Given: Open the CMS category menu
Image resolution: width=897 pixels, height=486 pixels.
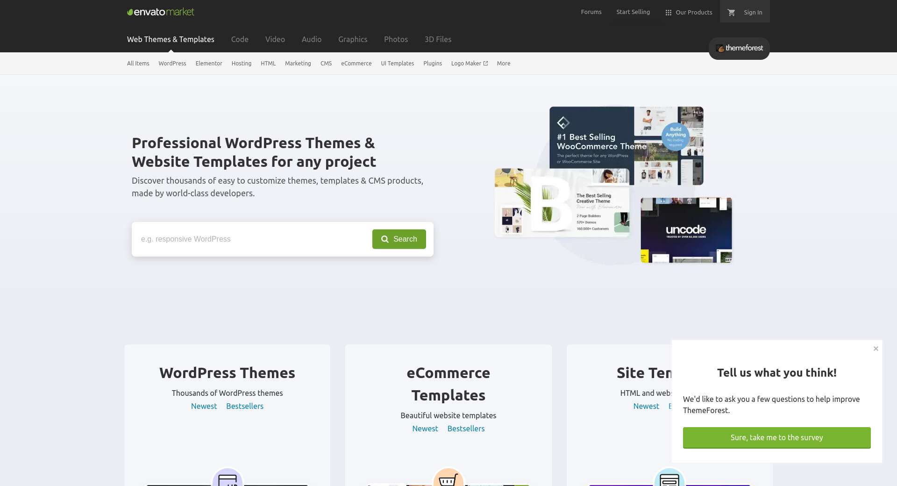Looking at the screenshot, I should point(326,64).
